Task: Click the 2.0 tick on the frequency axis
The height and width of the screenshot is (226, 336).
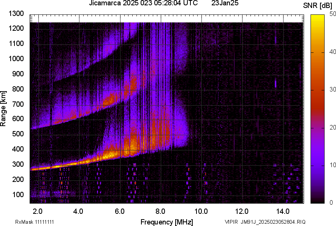Action: (37, 211)
